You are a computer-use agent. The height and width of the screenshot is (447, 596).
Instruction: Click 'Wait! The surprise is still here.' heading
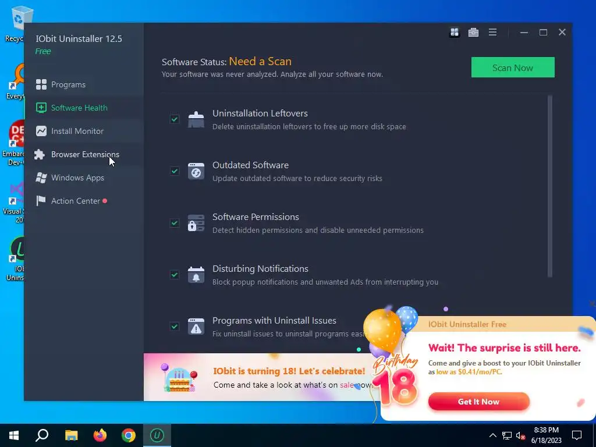click(505, 348)
